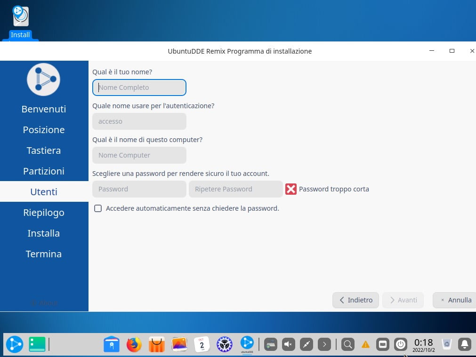Click the Annulla button
The width and height of the screenshot is (476, 357).
tap(455, 300)
